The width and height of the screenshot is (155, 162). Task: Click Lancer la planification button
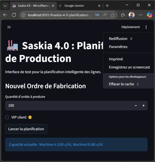26,129
